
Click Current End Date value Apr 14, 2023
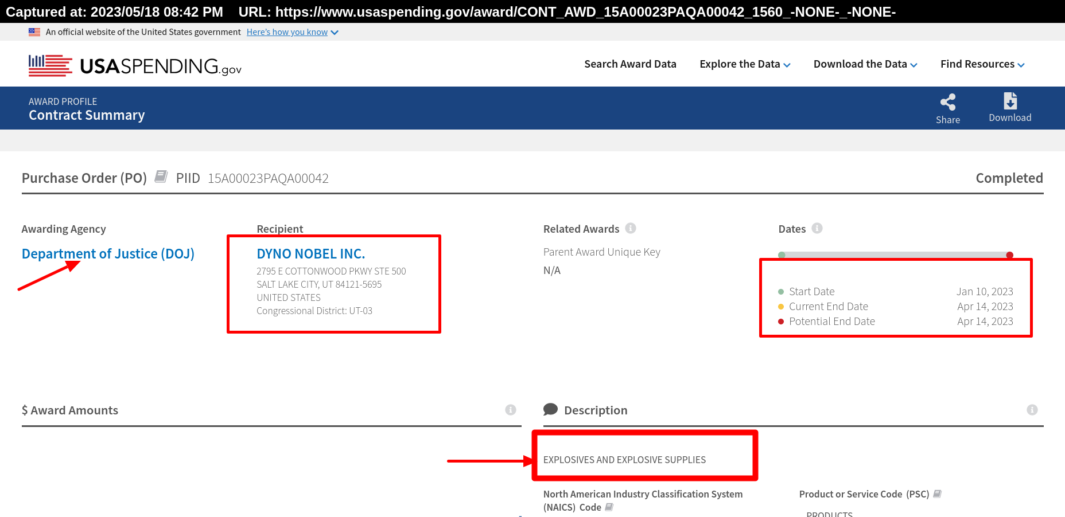coord(985,307)
